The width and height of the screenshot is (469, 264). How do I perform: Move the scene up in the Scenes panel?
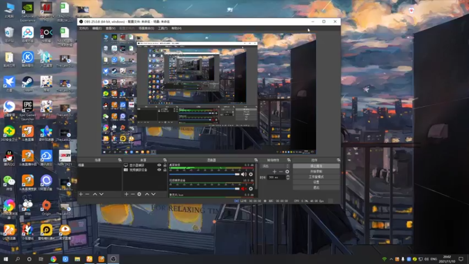coord(95,194)
